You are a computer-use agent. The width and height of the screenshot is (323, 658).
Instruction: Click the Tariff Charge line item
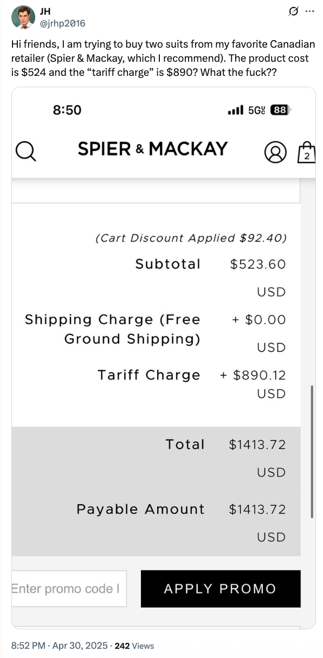[148, 375]
